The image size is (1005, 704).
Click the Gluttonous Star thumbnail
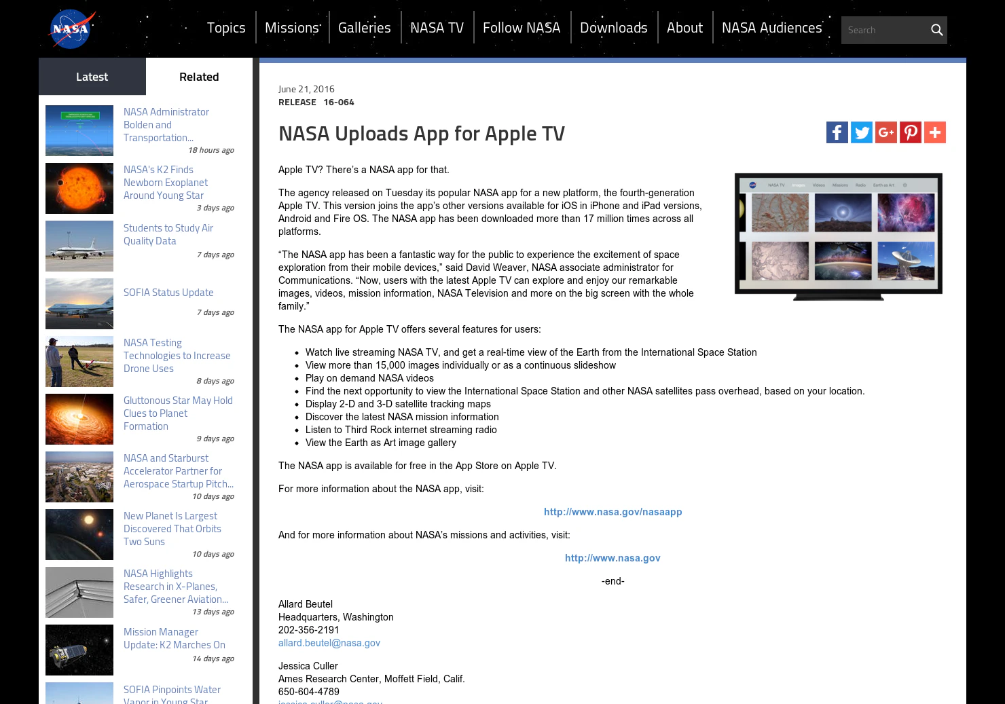point(79,419)
